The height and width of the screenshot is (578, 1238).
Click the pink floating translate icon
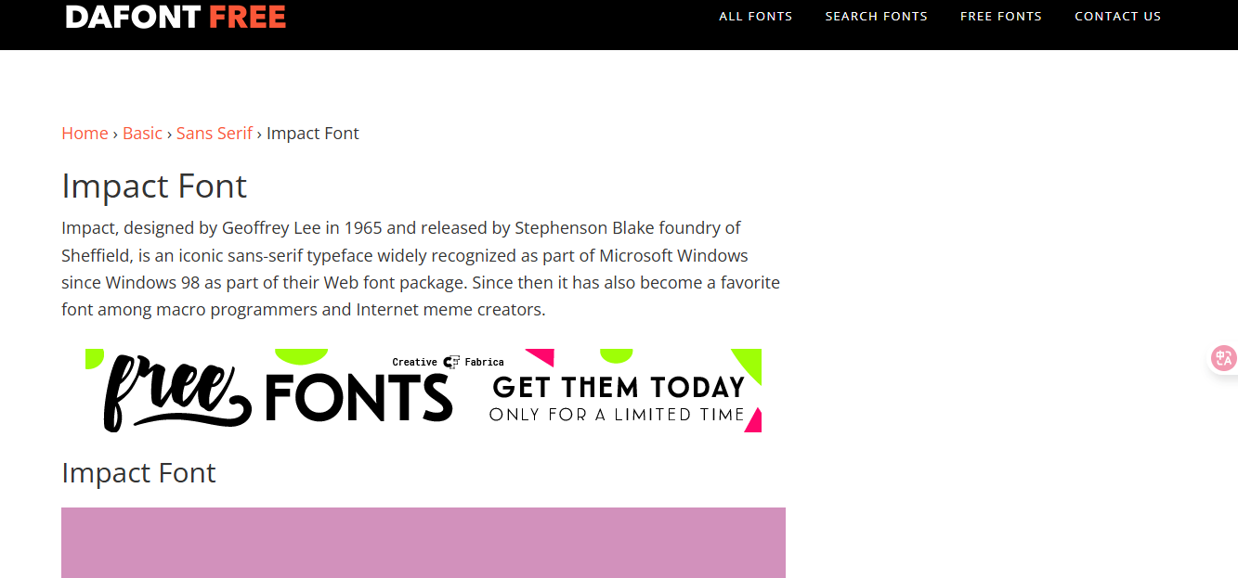(x=1223, y=358)
